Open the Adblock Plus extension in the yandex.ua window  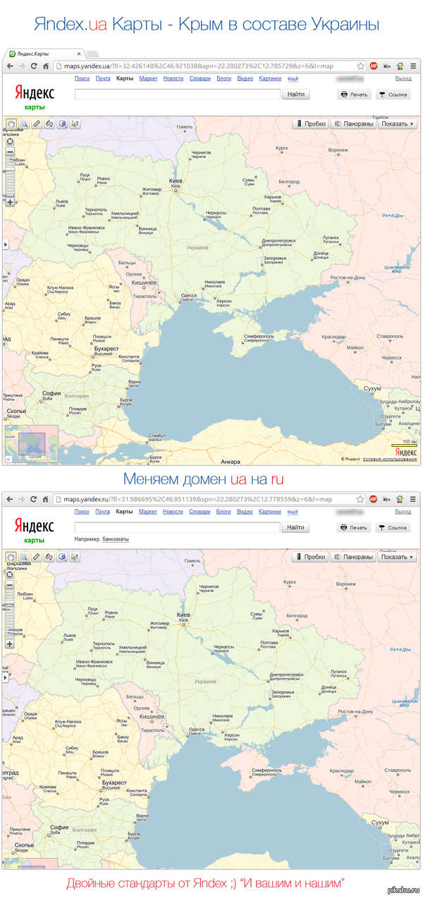(374, 66)
